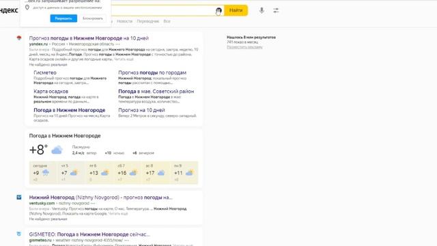Select the сб 7 forecast with +16

128,173
